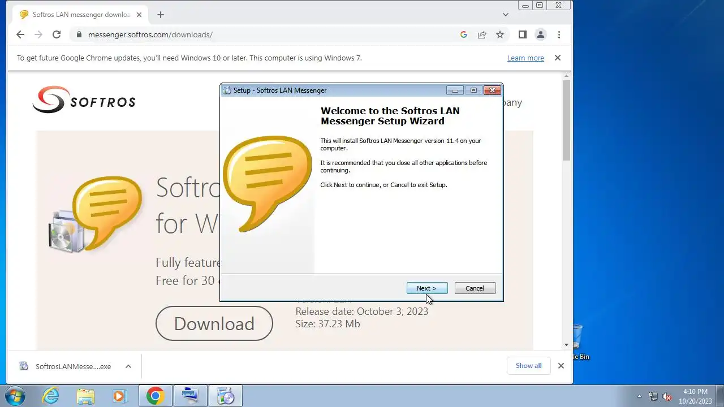Open the Windows Start menu
This screenshot has height=407, width=724.
click(x=15, y=396)
